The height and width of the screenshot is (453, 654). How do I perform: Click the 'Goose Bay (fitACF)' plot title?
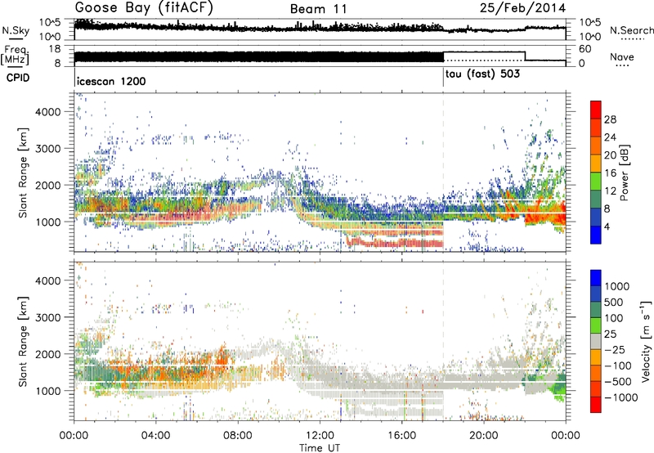click(x=144, y=7)
